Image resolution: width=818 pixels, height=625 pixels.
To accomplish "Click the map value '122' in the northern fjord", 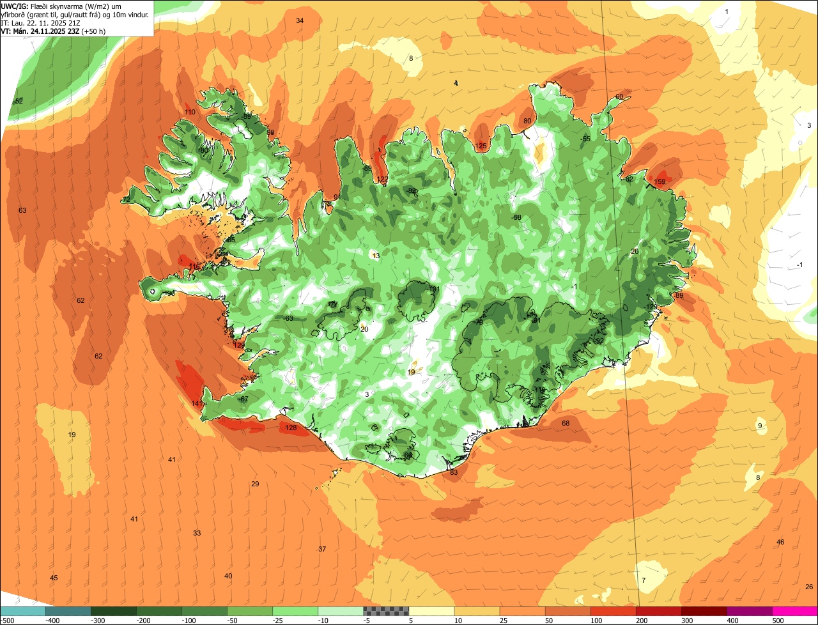I will coord(383,179).
